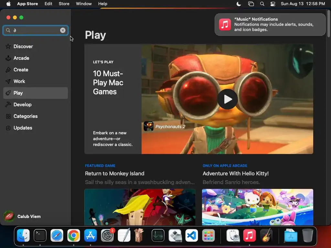Open Spotlight search in the menu bar
The width and height of the screenshot is (331, 248).
pos(262,4)
